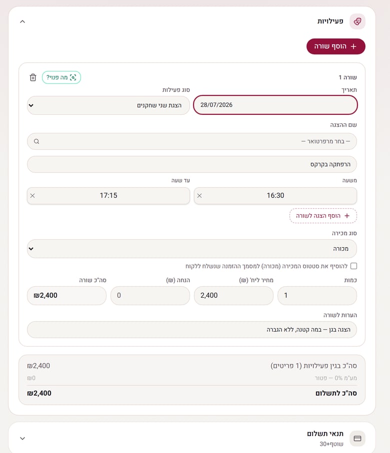The width and height of the screenshot is (390, 453).
Task: Click the עד שעה time field 17:15
Action: coord(108,196)
